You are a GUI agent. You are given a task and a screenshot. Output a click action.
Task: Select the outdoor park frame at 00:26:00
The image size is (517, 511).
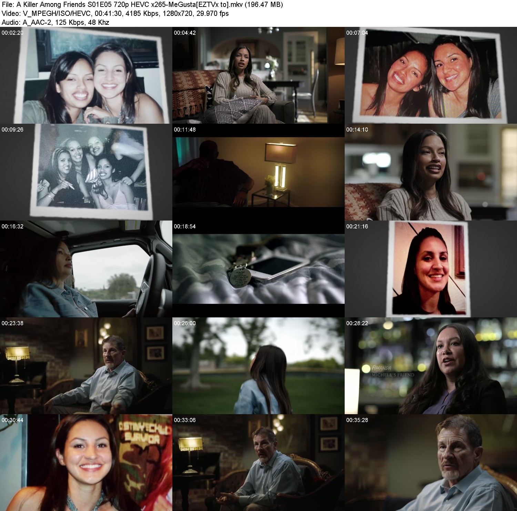pyautogui.click(x=258, y=366)
